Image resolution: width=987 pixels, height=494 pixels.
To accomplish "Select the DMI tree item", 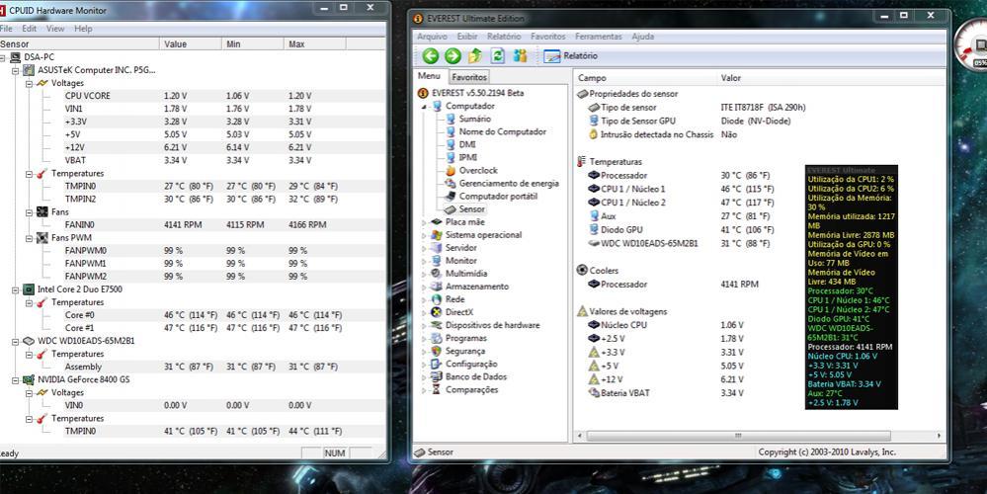I will (x=467, y=144).
